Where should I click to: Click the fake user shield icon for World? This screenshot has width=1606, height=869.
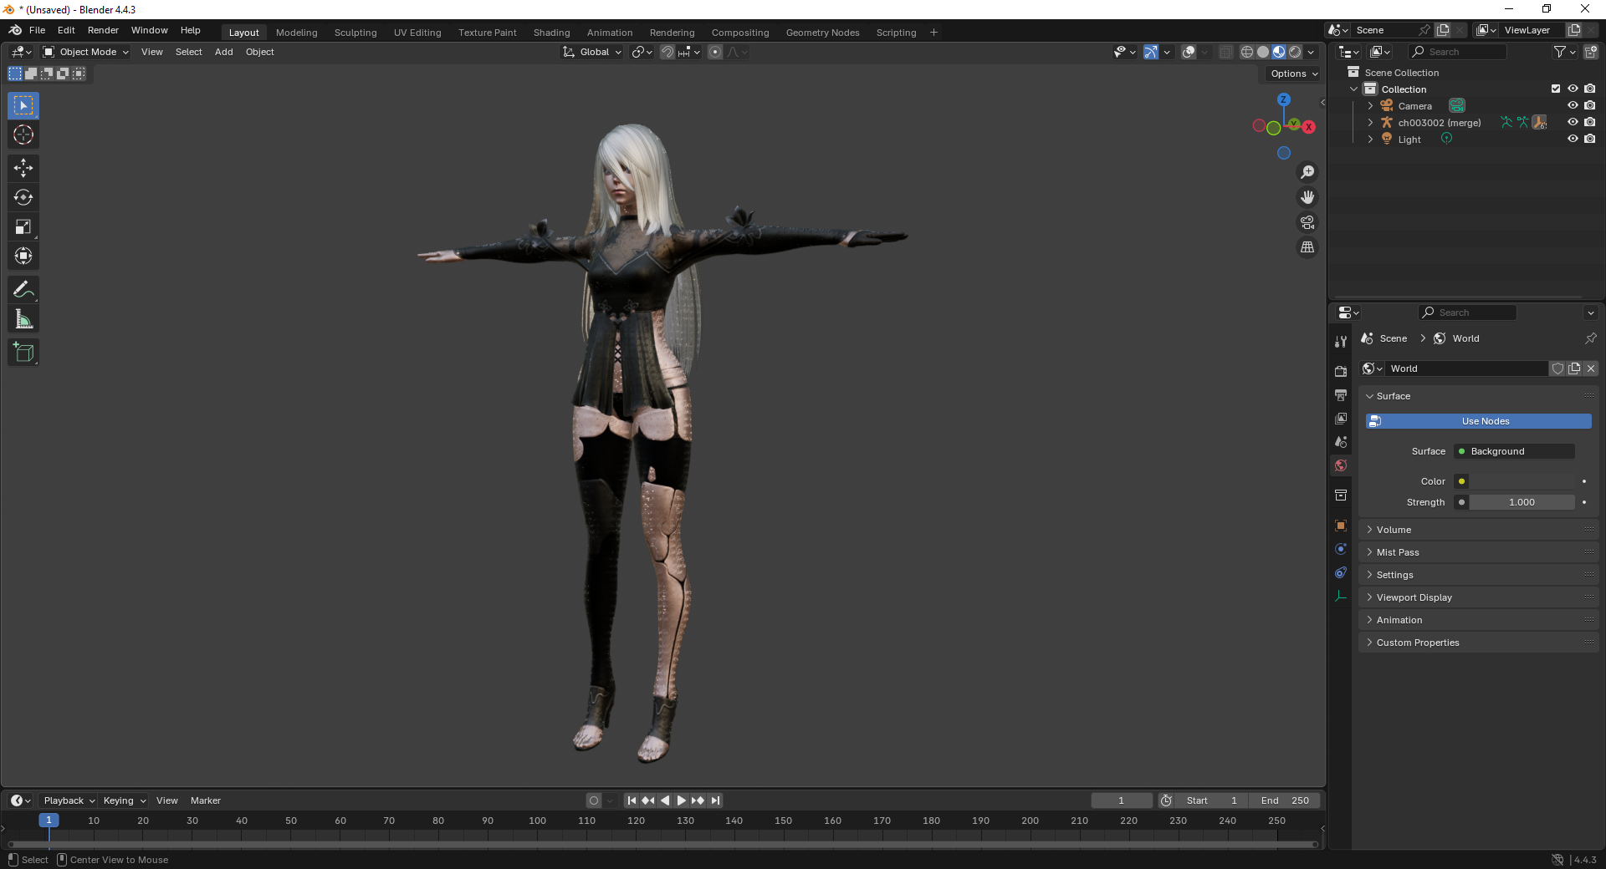(1557, 368)
